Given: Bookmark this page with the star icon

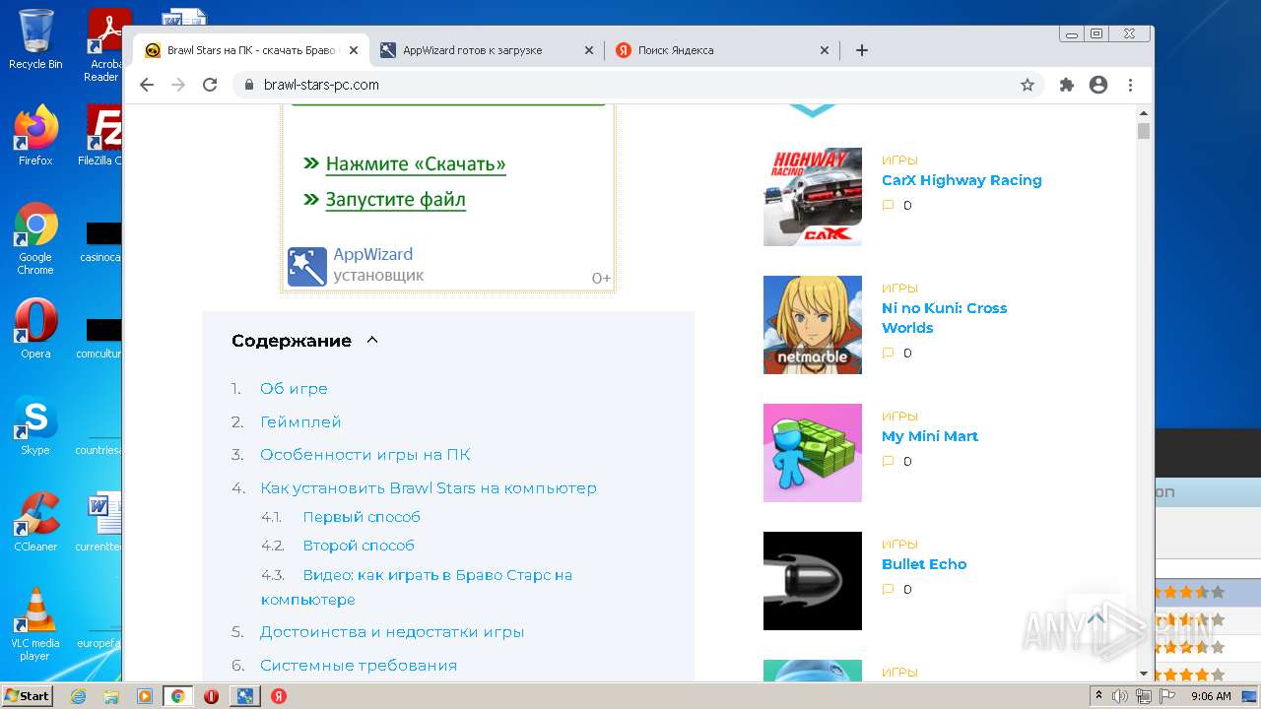Looking at the screenshot, I should [1028, 85].
